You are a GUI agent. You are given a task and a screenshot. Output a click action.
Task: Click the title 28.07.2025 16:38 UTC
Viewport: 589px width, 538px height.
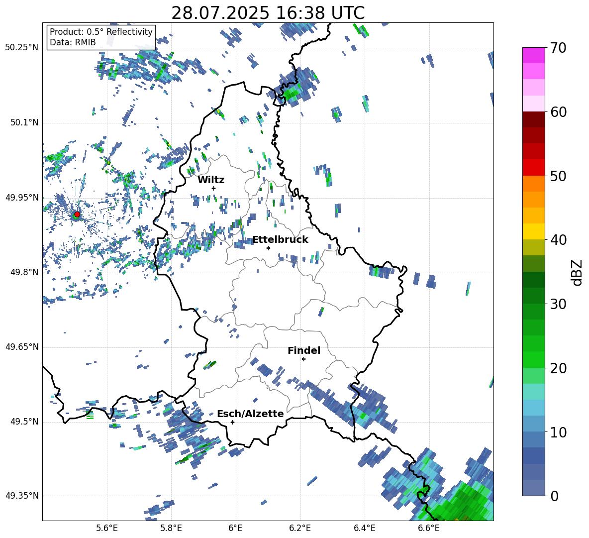coord(268,13)
